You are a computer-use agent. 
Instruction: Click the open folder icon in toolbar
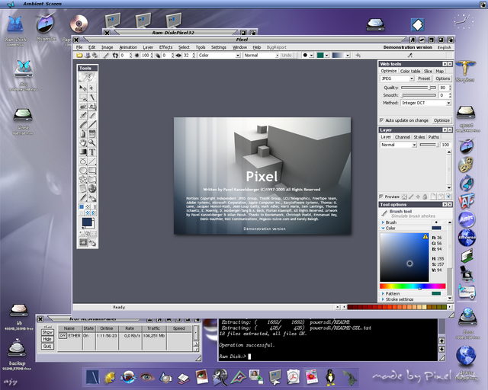coord(79,56)
